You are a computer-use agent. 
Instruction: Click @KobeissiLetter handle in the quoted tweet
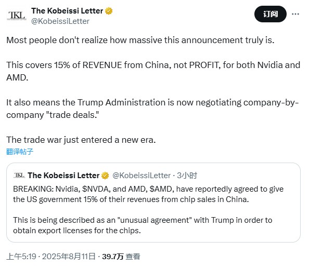tap(141, 176)
